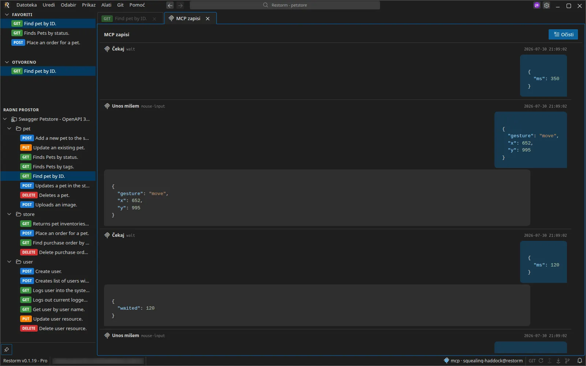Click the GET badge of favorite Finds Pets by status.
586x366 pixels.
[17, 33]
